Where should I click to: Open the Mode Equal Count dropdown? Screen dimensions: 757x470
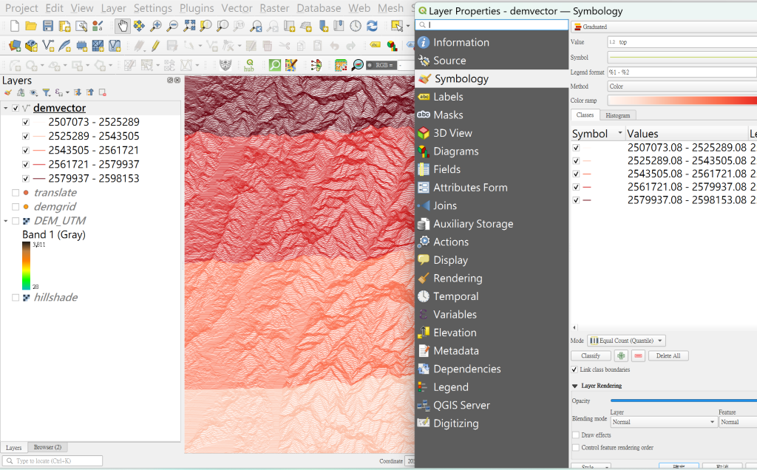[627, 341]
